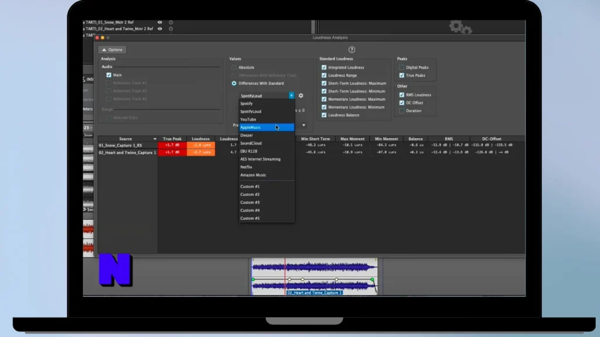Click clock icon next to 01_Snow_Mstr 2 Ref
Viewport: 600px width, 337px height.
coord(171,23)
